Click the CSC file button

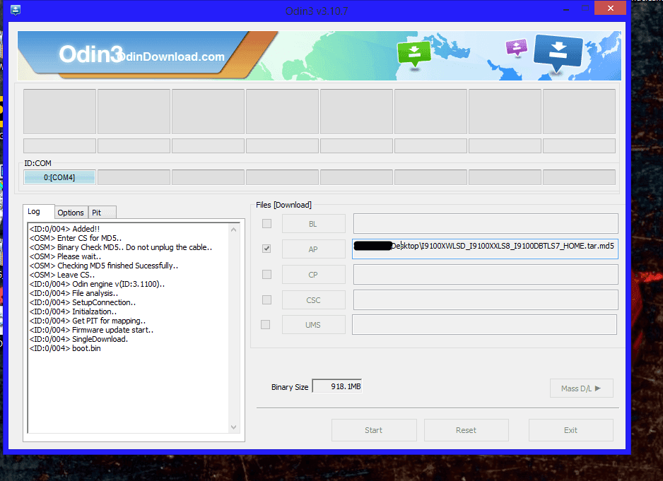[314, 300]
